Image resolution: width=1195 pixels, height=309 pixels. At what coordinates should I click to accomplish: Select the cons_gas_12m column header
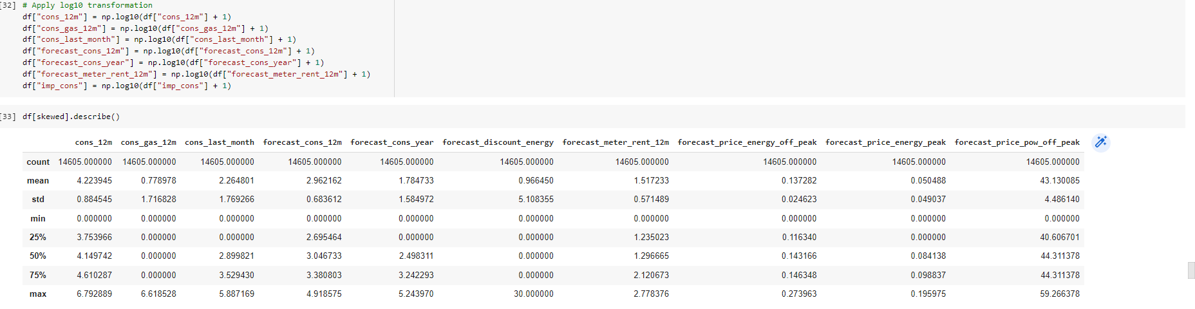[x=148, y=142]
